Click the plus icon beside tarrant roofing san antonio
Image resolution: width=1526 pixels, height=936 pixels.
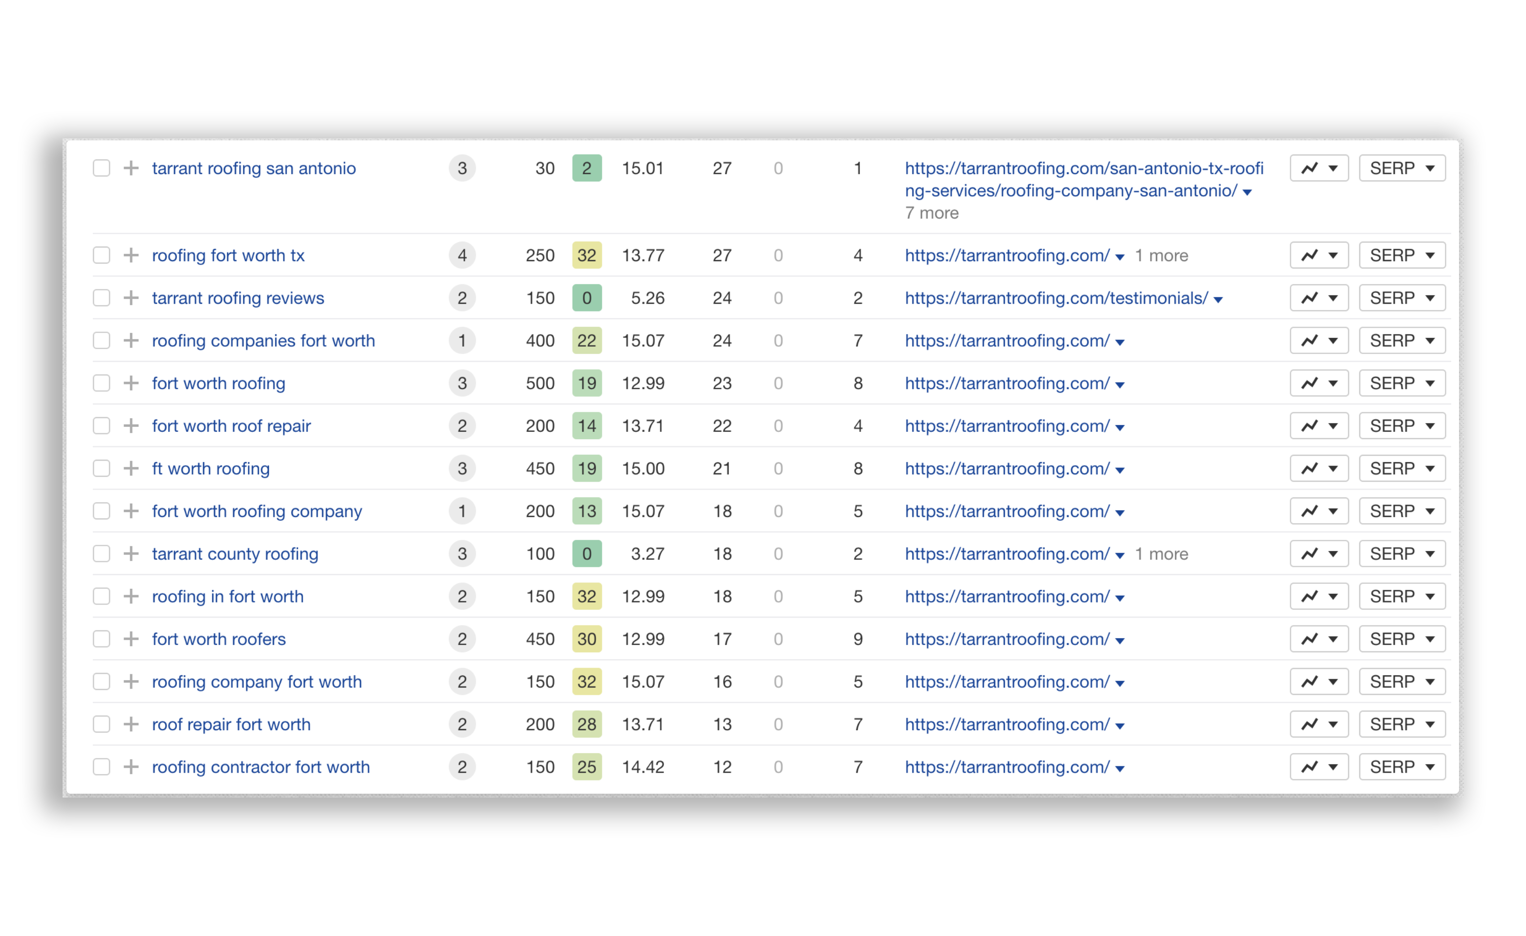(131, 168)
